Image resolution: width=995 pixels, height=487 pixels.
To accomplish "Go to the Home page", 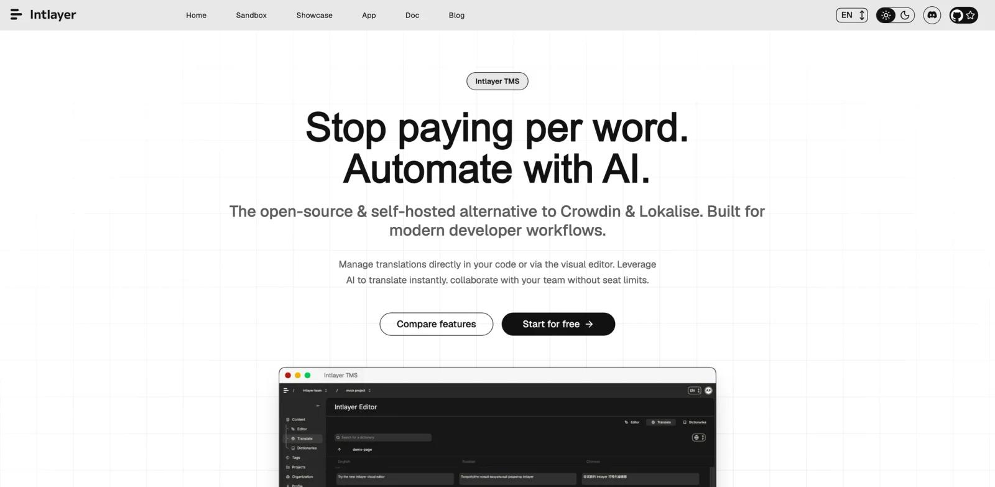I will point(196,15).
